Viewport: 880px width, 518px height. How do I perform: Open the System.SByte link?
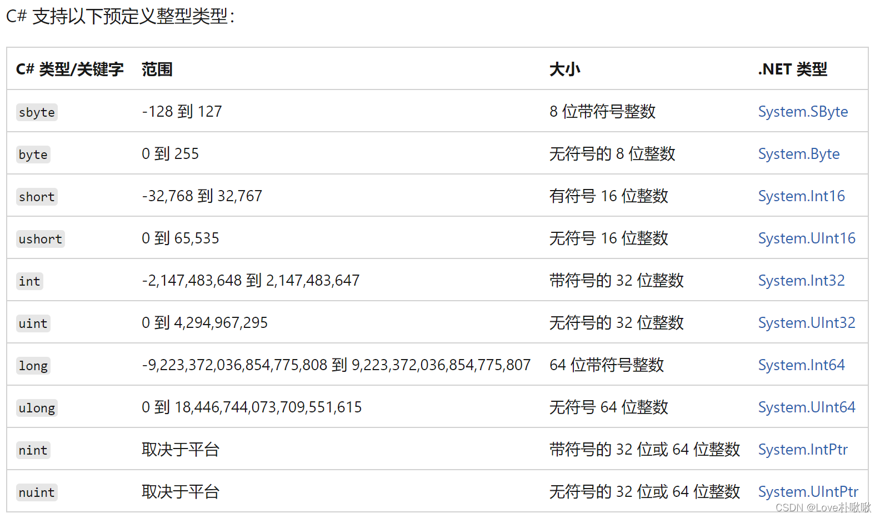(803, 112)
